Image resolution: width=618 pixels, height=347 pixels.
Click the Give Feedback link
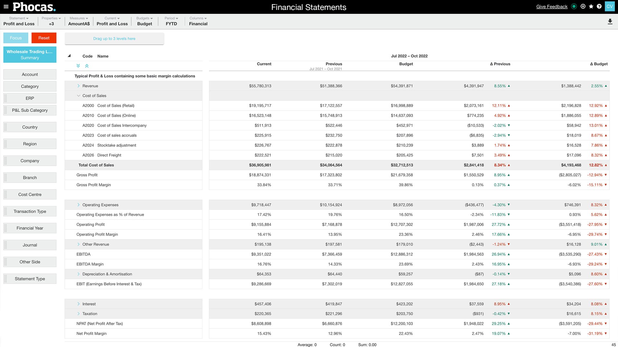click(552, 7)
